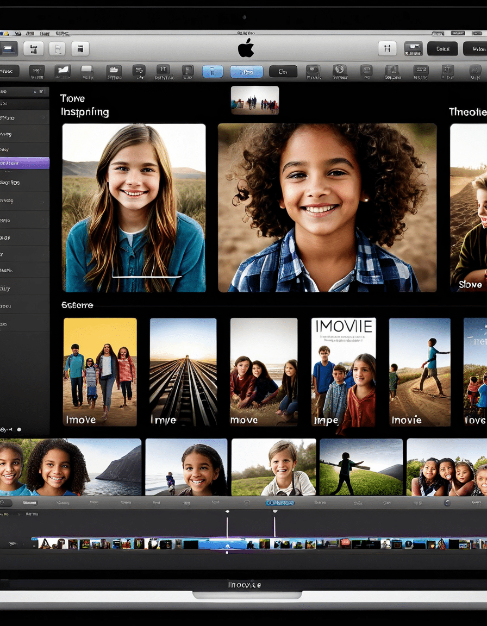487x626 pixels.
Task: Open the small crowd thumbnail above the large portraits
Action: [x=255, y=100]
